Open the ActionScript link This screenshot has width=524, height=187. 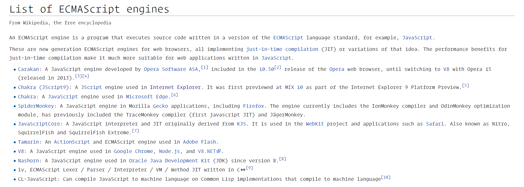coord(72,142)
